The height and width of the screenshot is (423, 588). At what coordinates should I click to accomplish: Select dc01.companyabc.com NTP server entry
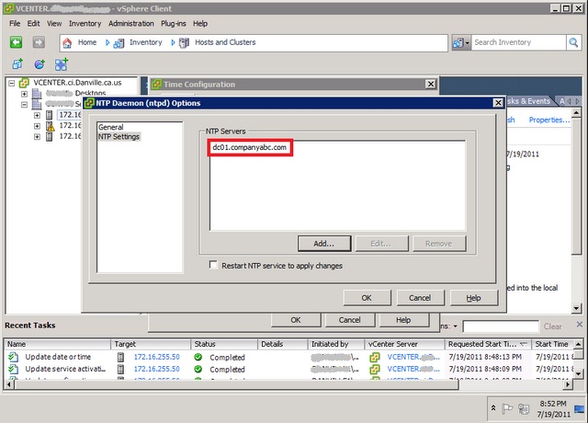(x=249, y=147)
